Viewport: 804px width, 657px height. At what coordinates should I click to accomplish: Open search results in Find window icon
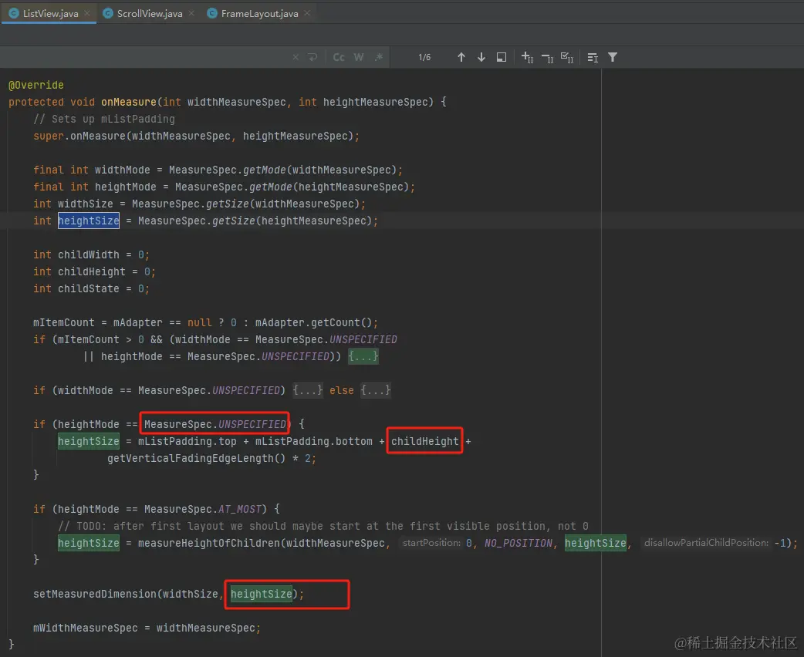pyautogui.click(x=502, y=57)
